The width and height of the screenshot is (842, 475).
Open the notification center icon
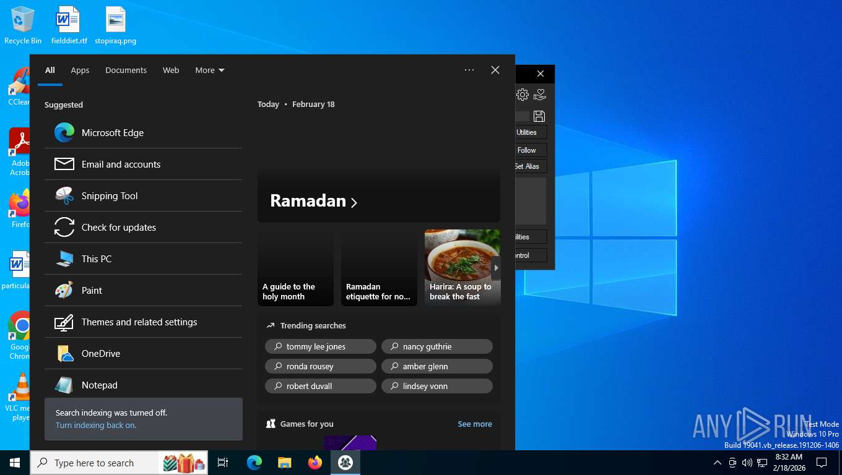pyautogui.click(x=822, y=463)
